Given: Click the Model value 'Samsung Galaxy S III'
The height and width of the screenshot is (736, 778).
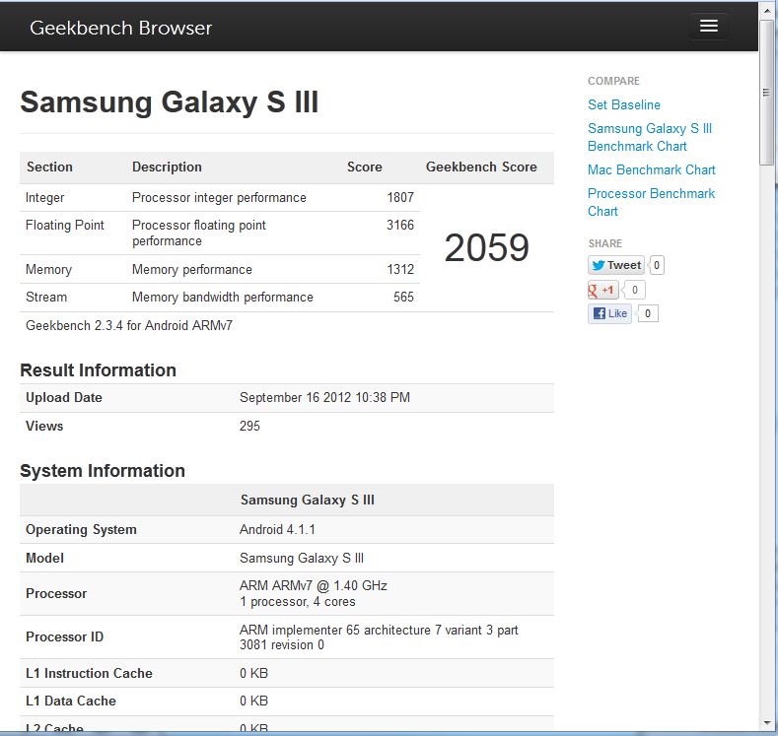Looking at the screenshot, I should [301, 558].
